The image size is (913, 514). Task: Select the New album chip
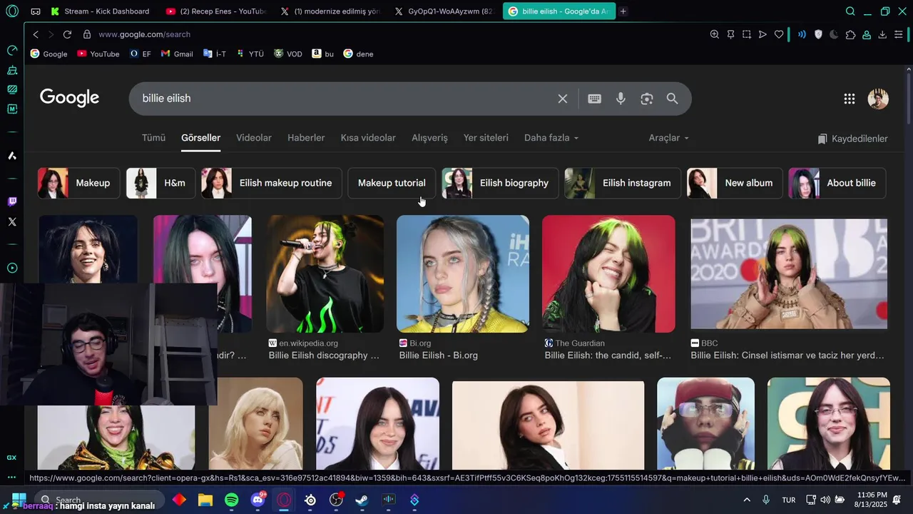(x=735, y=183)
